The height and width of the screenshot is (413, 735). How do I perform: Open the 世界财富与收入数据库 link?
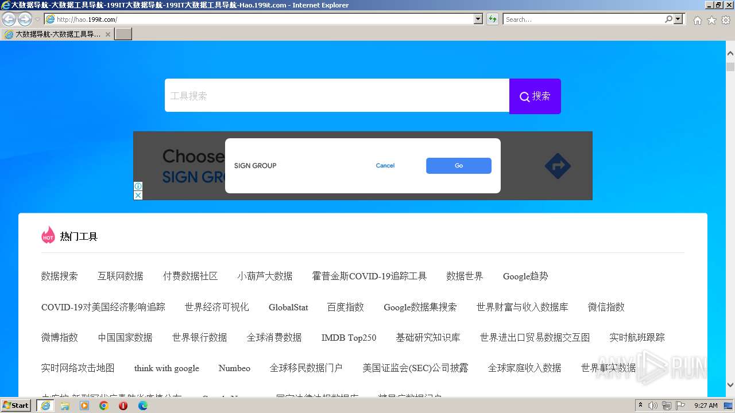coord(523,307)
